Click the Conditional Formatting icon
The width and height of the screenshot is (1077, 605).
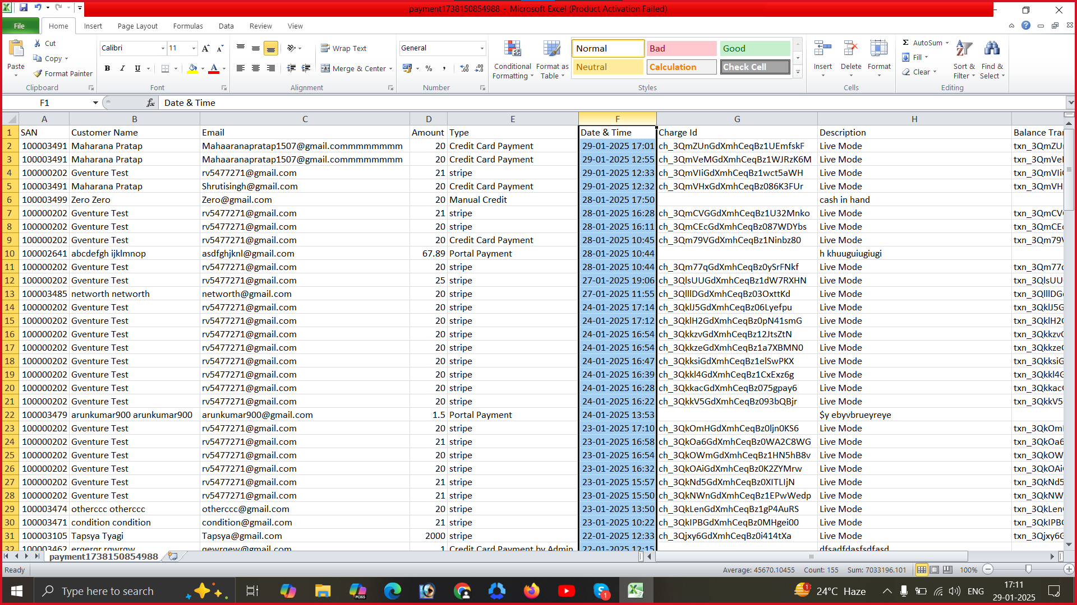[512, 49]
